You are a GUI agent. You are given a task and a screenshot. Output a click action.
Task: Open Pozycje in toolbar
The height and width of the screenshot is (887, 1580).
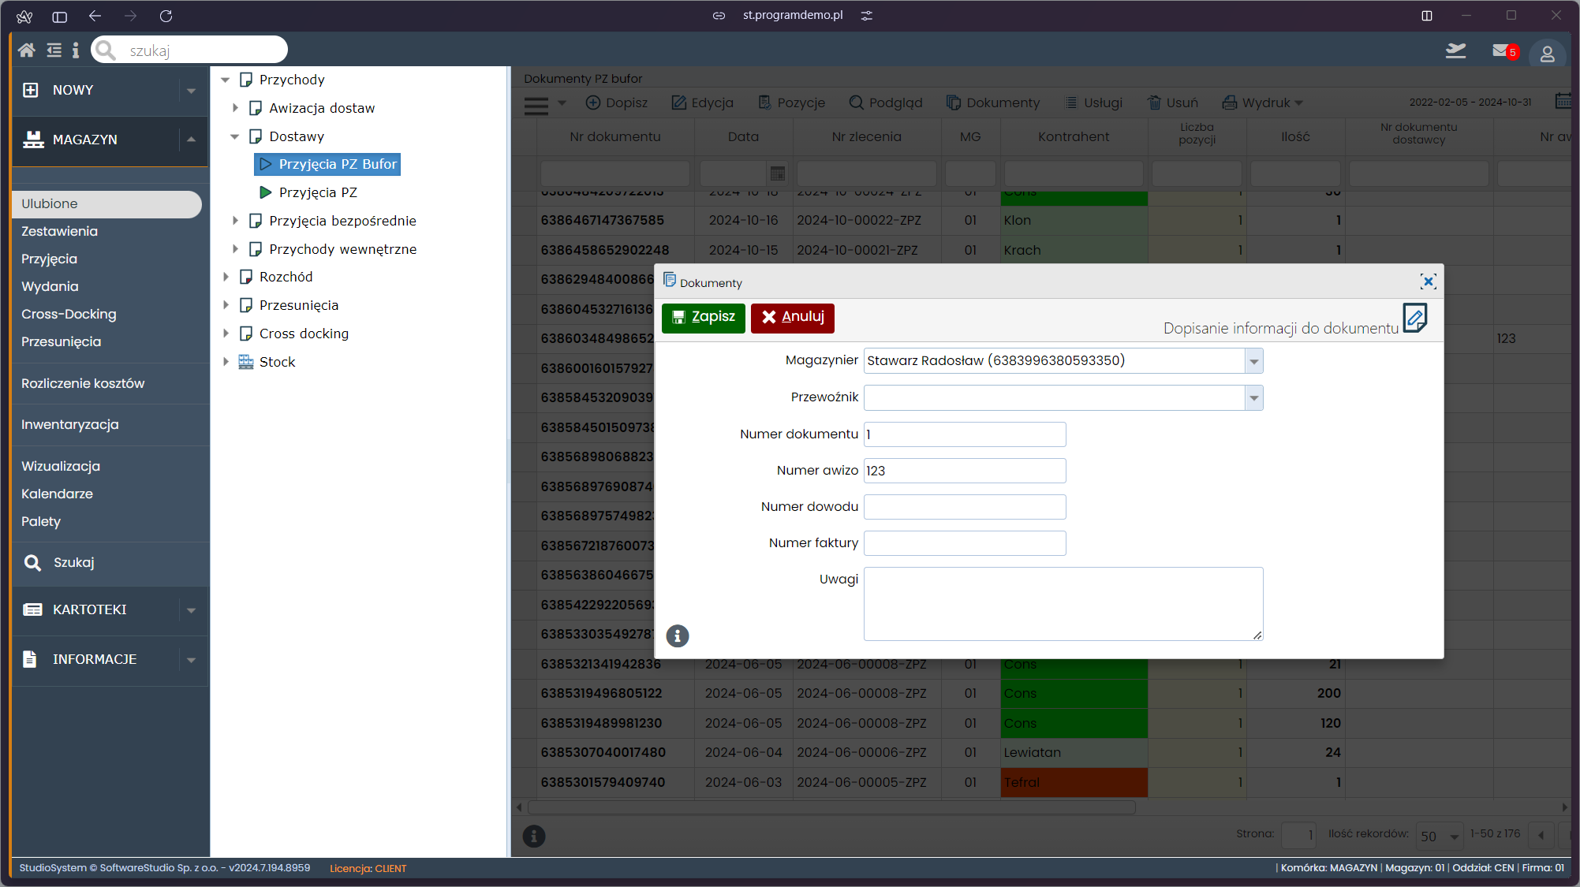point(791,102)
